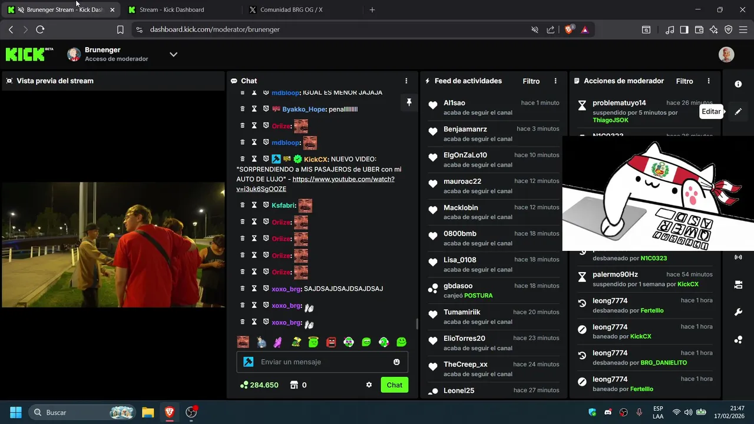Open Windows Start menu
This screenshot has width=754, height=424.
[16, 412]
